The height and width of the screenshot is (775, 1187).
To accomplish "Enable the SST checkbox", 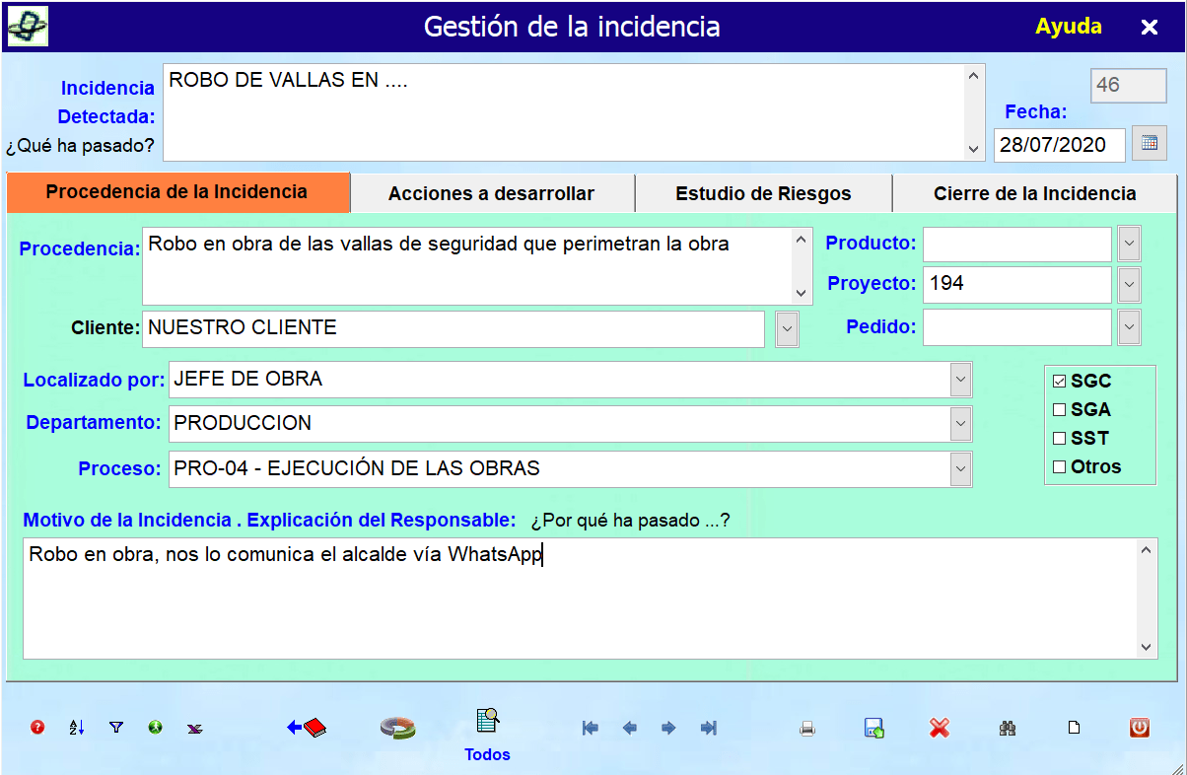I will point(1059,439).
